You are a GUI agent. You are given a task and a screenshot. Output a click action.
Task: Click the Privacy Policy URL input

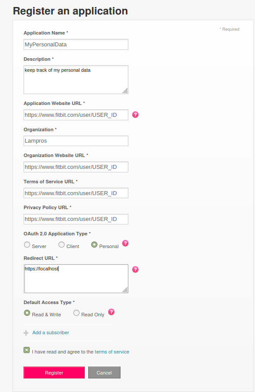point(76,219)
